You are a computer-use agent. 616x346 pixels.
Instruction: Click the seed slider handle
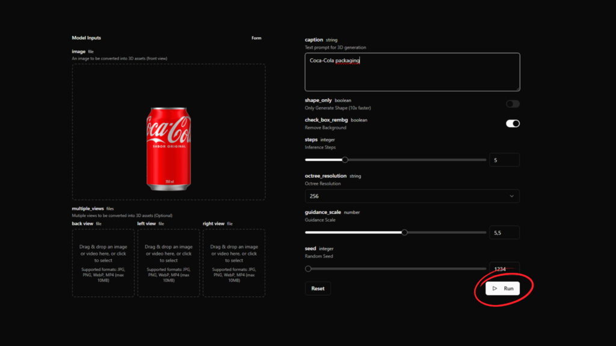pos(309,269)
